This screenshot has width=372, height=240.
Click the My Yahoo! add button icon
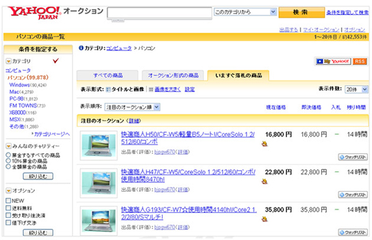tap(333, 61)
